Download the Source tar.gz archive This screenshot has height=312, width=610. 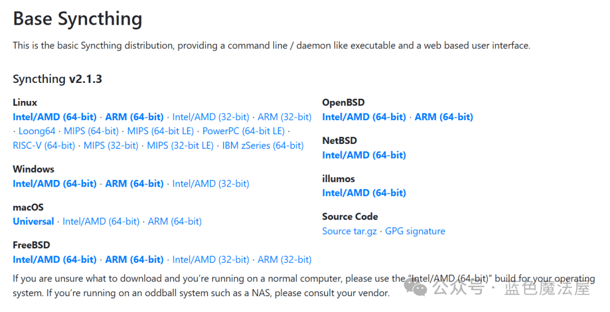[x=350, y=231]
